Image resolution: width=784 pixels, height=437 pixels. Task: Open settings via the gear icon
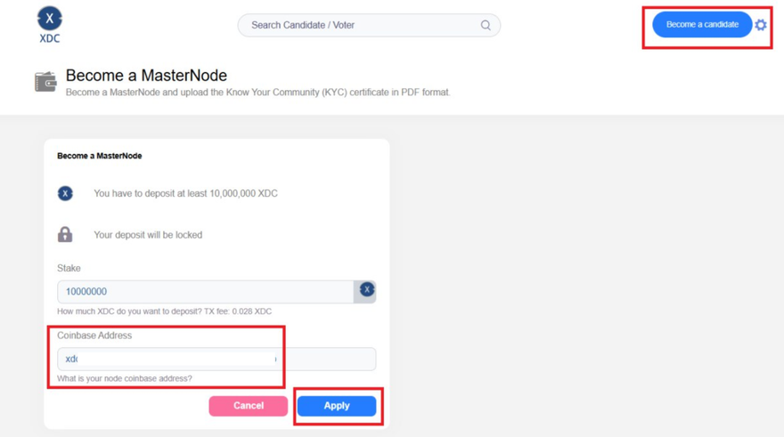point(761,25)
